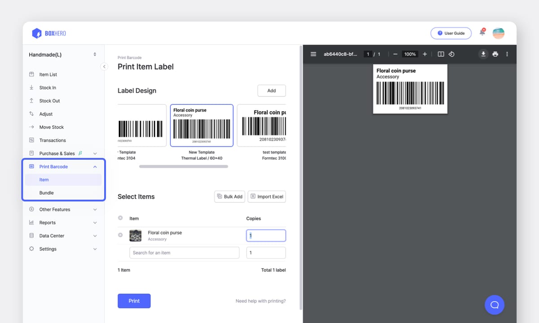This screenshot has width=539, height=323.
Task: Click the Print button
Action: click(x=134, y=301)
